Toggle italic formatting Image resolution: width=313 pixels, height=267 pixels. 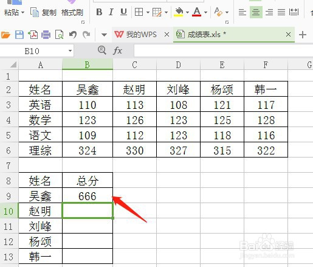[111, 12]
